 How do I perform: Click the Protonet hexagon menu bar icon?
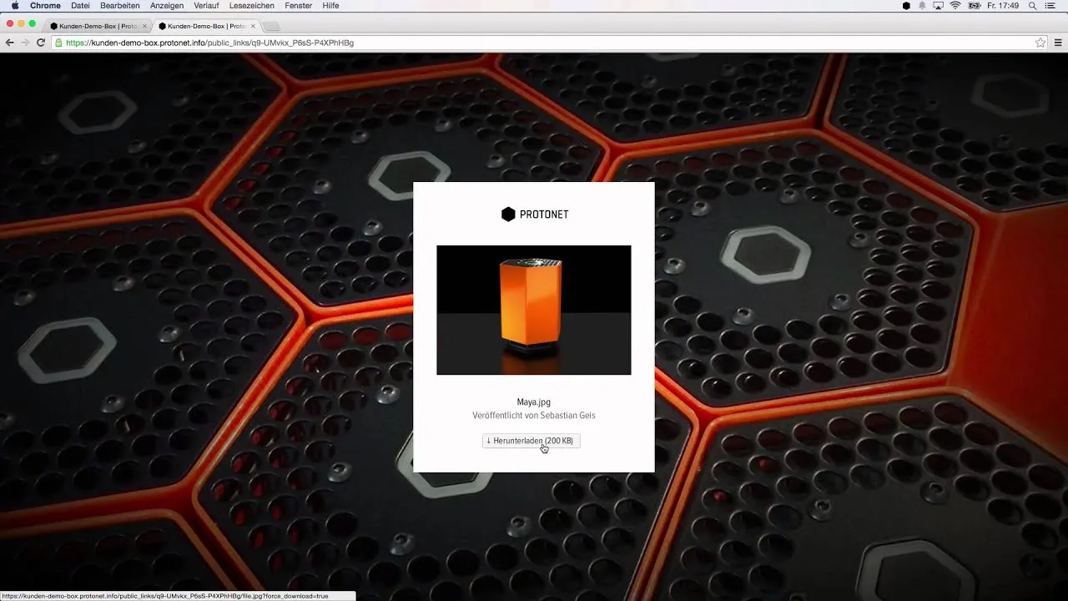pos(907,6)
